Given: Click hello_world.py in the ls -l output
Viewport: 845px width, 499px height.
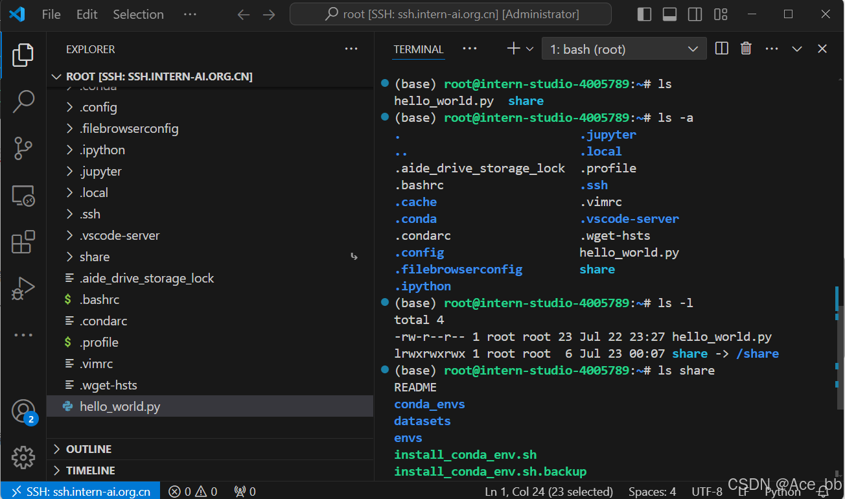Looking at the screenshot, I should click(x=722, y=337).
